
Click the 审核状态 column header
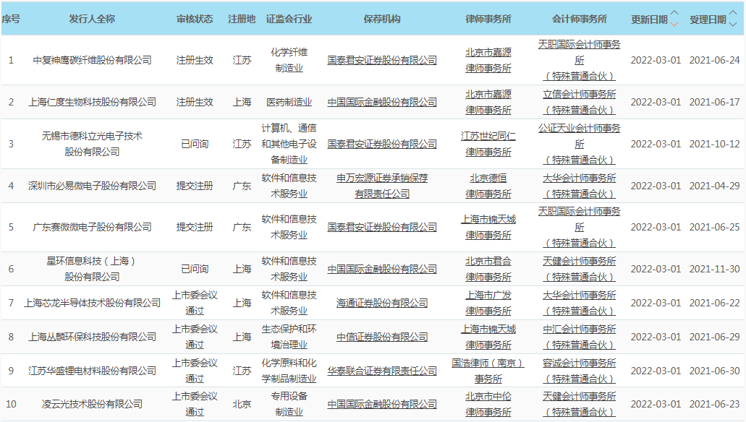pos(195,19)
